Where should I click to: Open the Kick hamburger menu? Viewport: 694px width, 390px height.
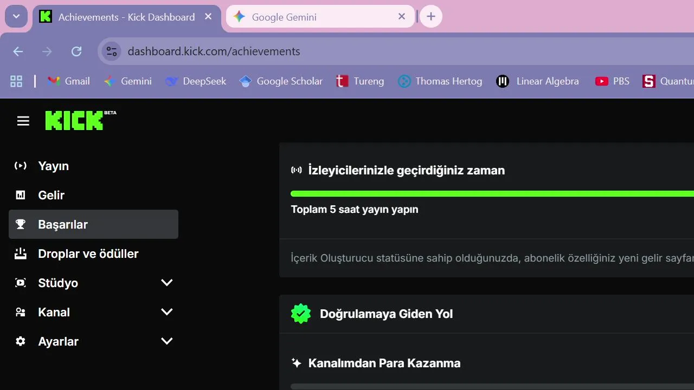click(x=23, y=121)
